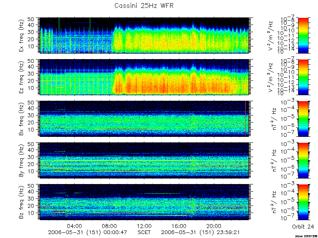Click inside the Ex spectrogram panel

click(144, 35)
